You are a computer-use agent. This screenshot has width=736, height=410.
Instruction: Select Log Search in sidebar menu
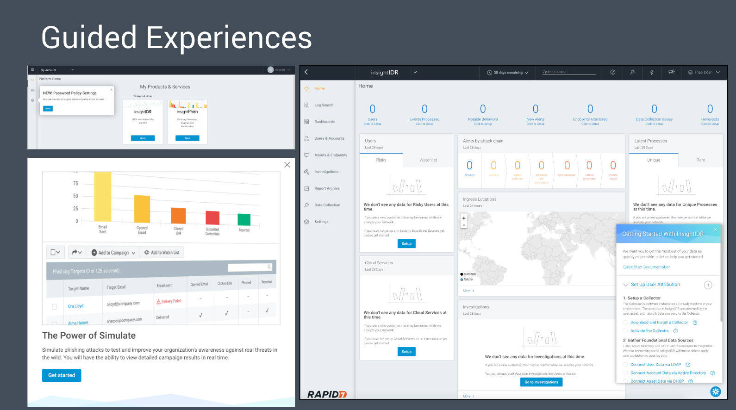point(324,105)
